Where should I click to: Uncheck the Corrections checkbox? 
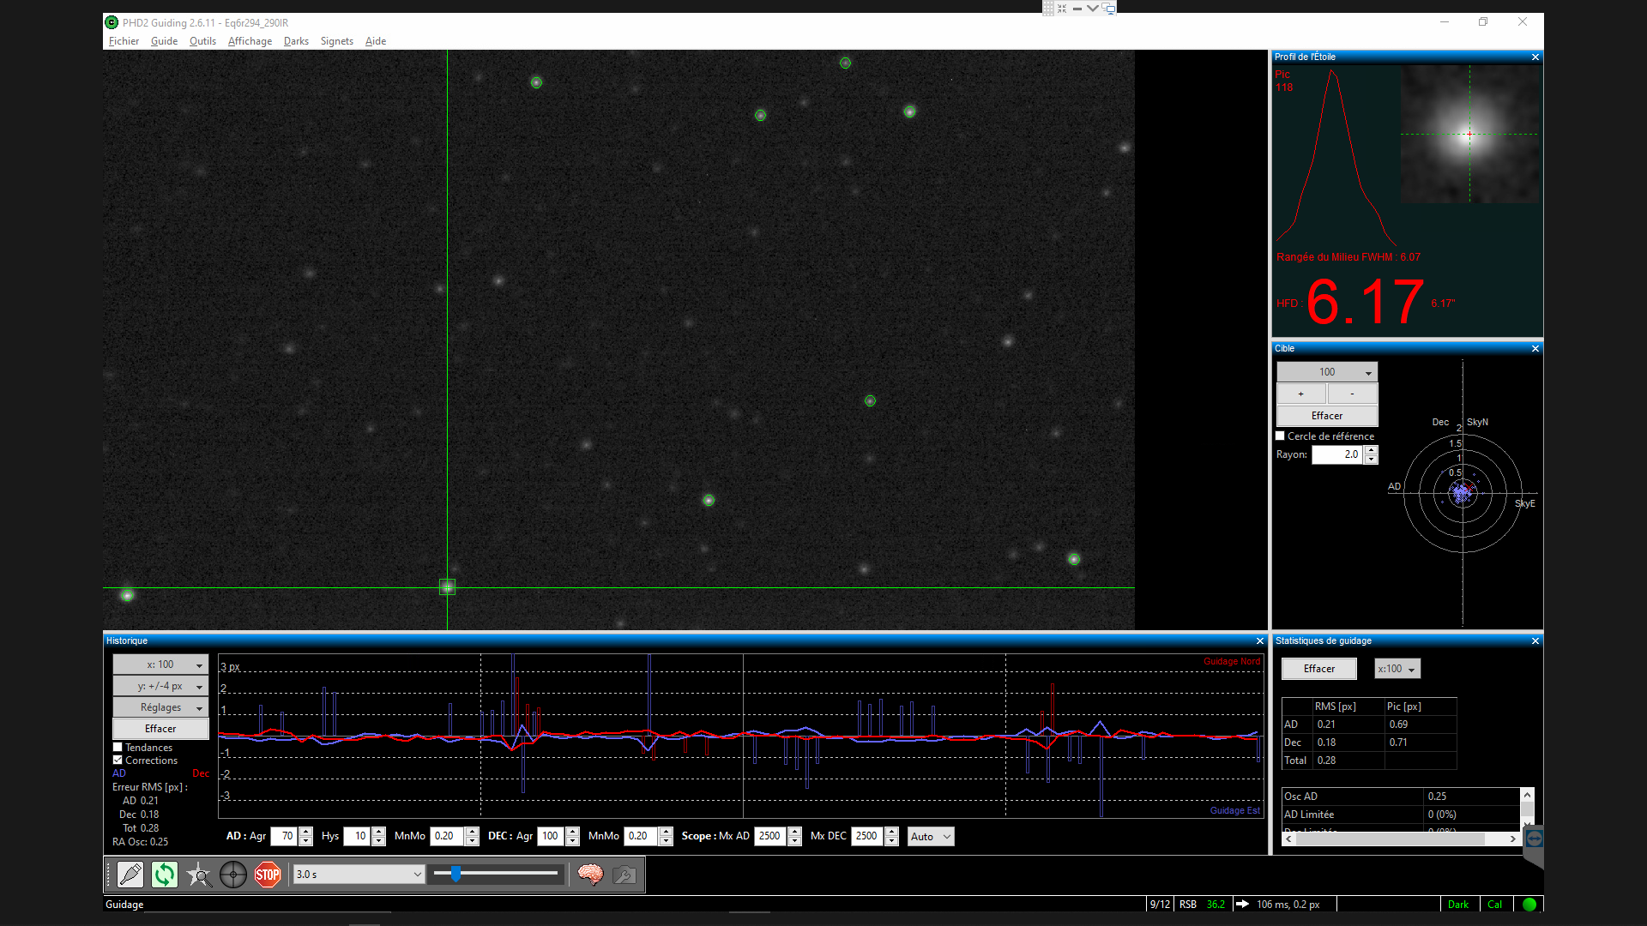pyautogui.click(x=118, y=761)
